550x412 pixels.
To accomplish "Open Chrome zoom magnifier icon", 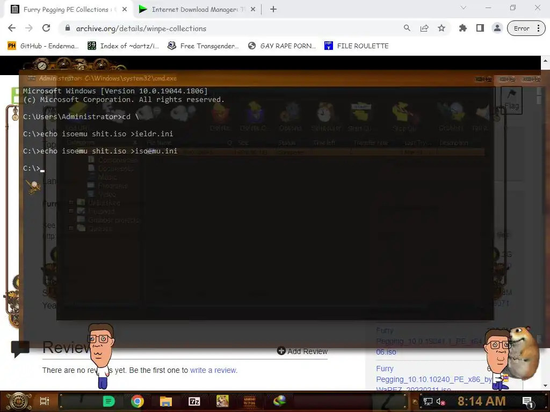I will (407, 28).
